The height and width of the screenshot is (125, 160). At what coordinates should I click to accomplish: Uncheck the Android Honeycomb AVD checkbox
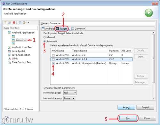pos(53,63)
